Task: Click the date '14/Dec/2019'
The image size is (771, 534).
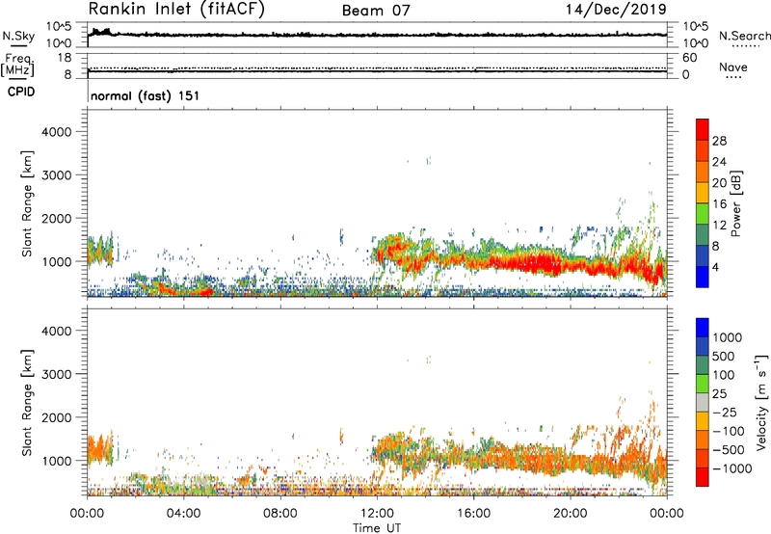Action: (x=616, y=9)
